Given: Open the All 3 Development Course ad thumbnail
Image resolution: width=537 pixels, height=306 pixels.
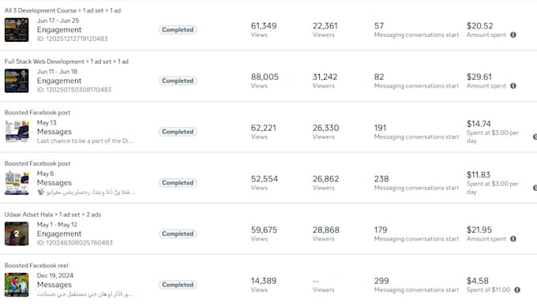Looking at the screenshot, I should point(17,30).
